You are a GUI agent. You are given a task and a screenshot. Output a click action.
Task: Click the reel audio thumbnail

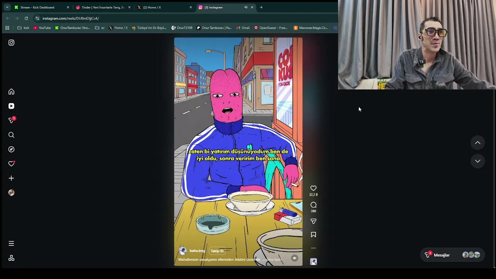(x=313, y=262)
